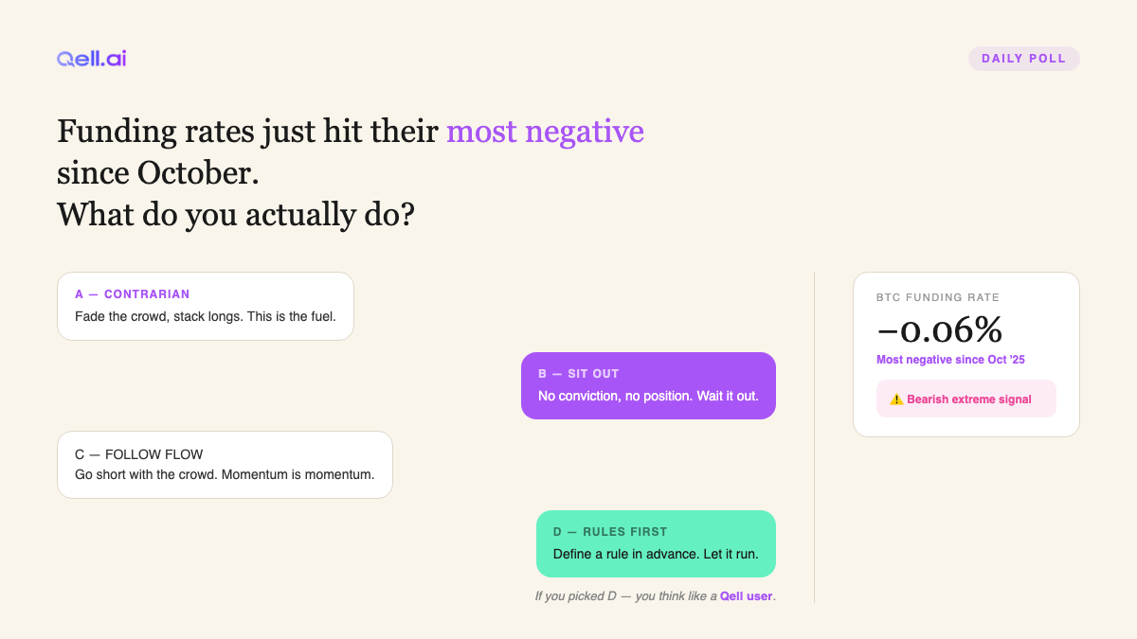Pick the C — Follow Flow heading

(x=139, y=454)
